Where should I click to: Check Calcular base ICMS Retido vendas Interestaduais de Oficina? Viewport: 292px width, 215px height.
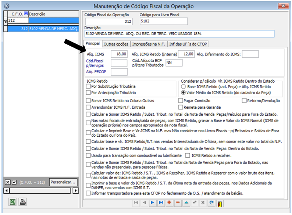(88, 141)
